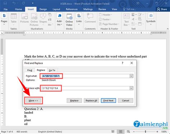Click Page 1 of 4 in status bar
170x134 pixels.
click(7, 131)
